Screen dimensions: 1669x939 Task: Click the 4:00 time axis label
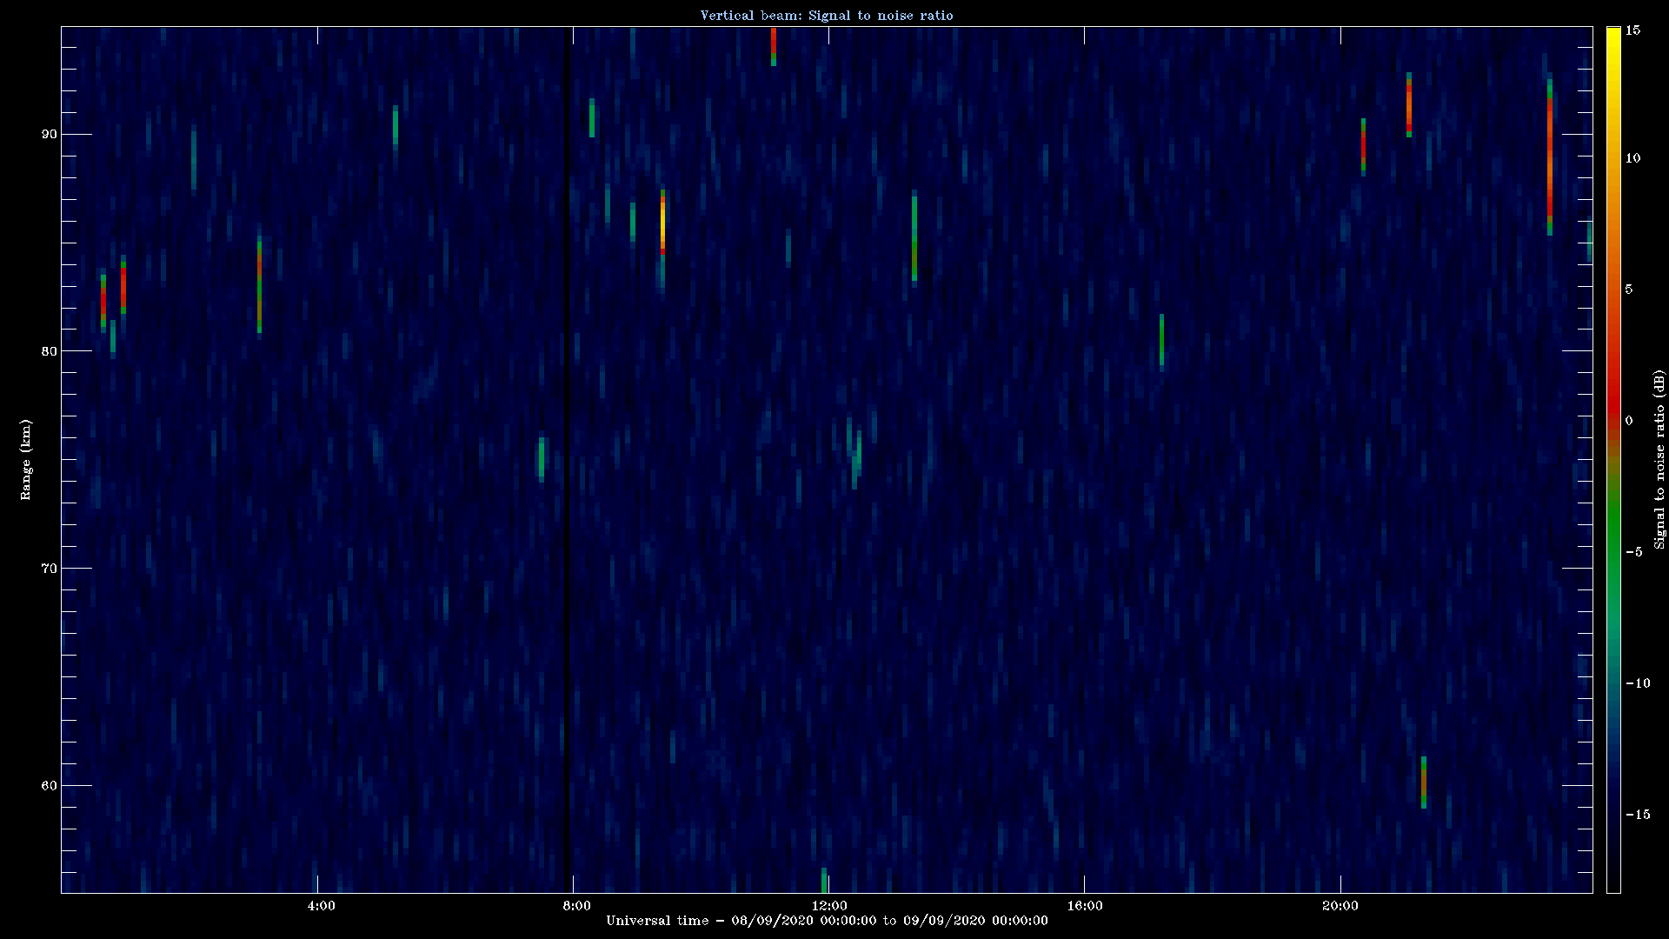[321, 906]
